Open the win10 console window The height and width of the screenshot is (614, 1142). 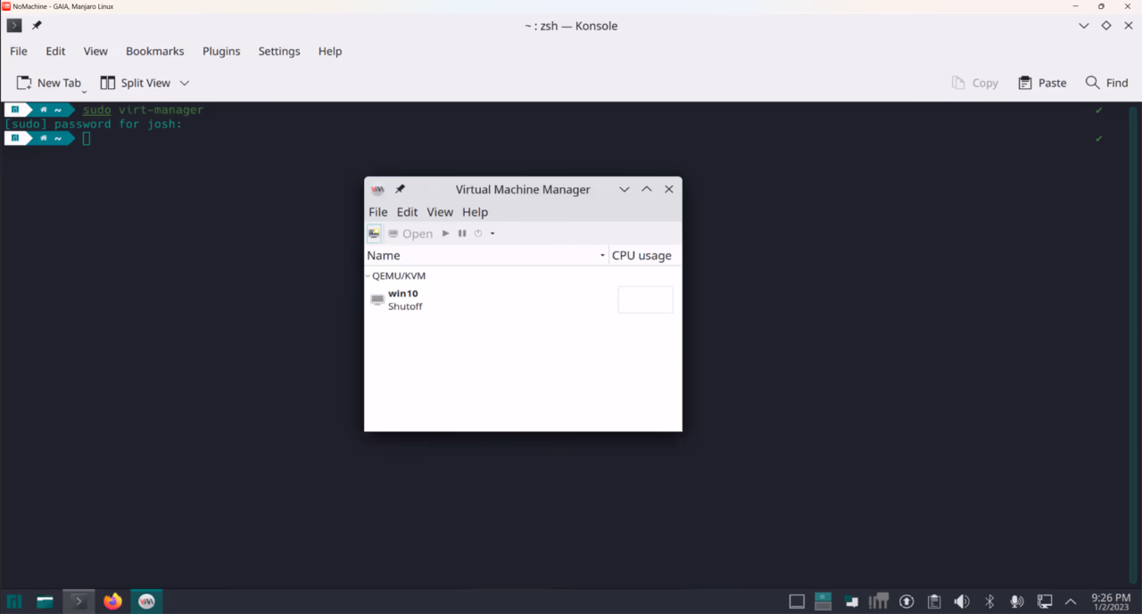(411, 233)
